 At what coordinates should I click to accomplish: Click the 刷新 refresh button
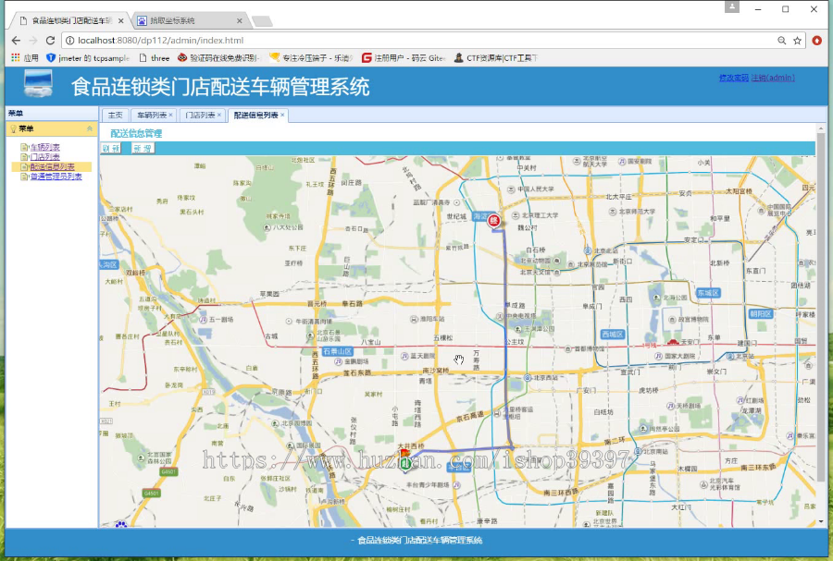pos(112,149)
